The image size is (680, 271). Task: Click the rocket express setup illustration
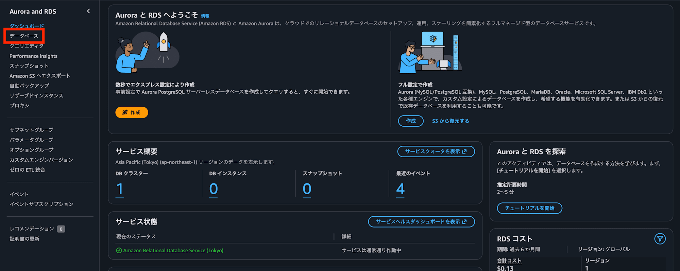[148, 52]
